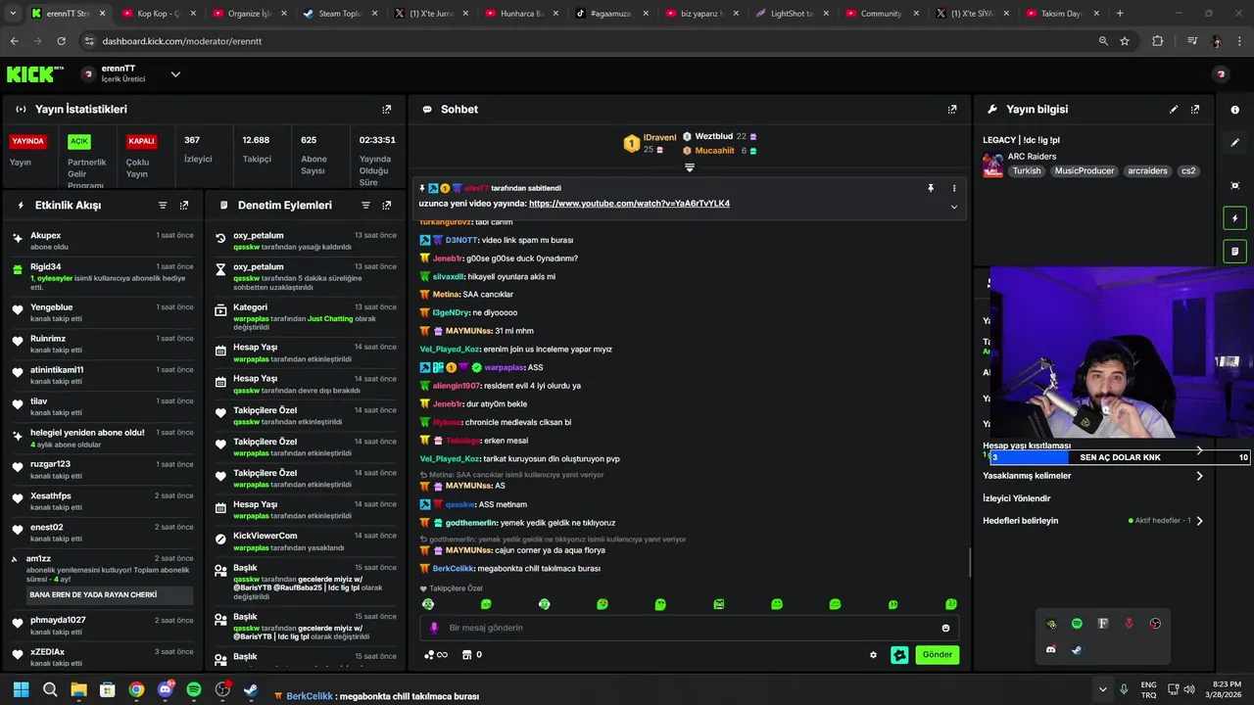The image size is (1254, 705).
Task: Open a new browser tab with plus
Action: tap(1120, 14)
